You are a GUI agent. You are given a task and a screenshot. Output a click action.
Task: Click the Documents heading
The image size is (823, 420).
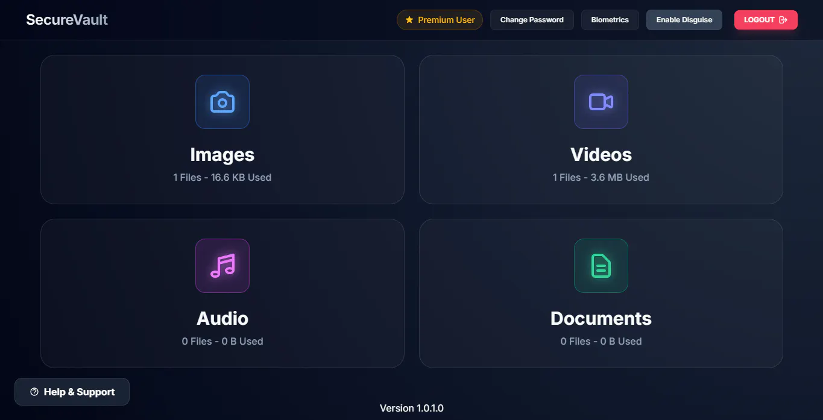pos(601,318)
